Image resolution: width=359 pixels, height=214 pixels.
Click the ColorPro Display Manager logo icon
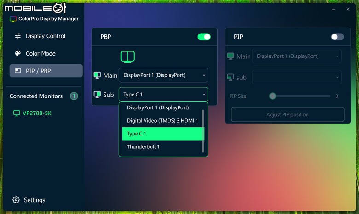tap(13, 19)
